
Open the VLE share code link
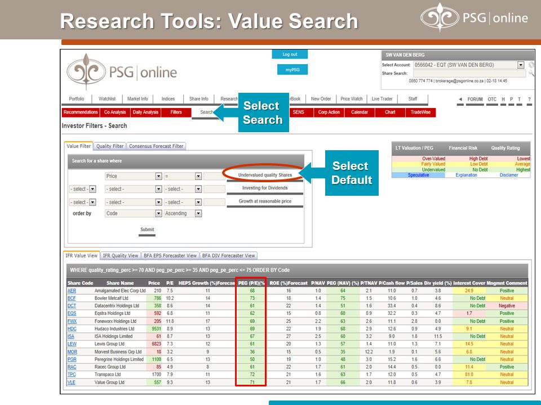pyautogui.click(x=72, y=382)
